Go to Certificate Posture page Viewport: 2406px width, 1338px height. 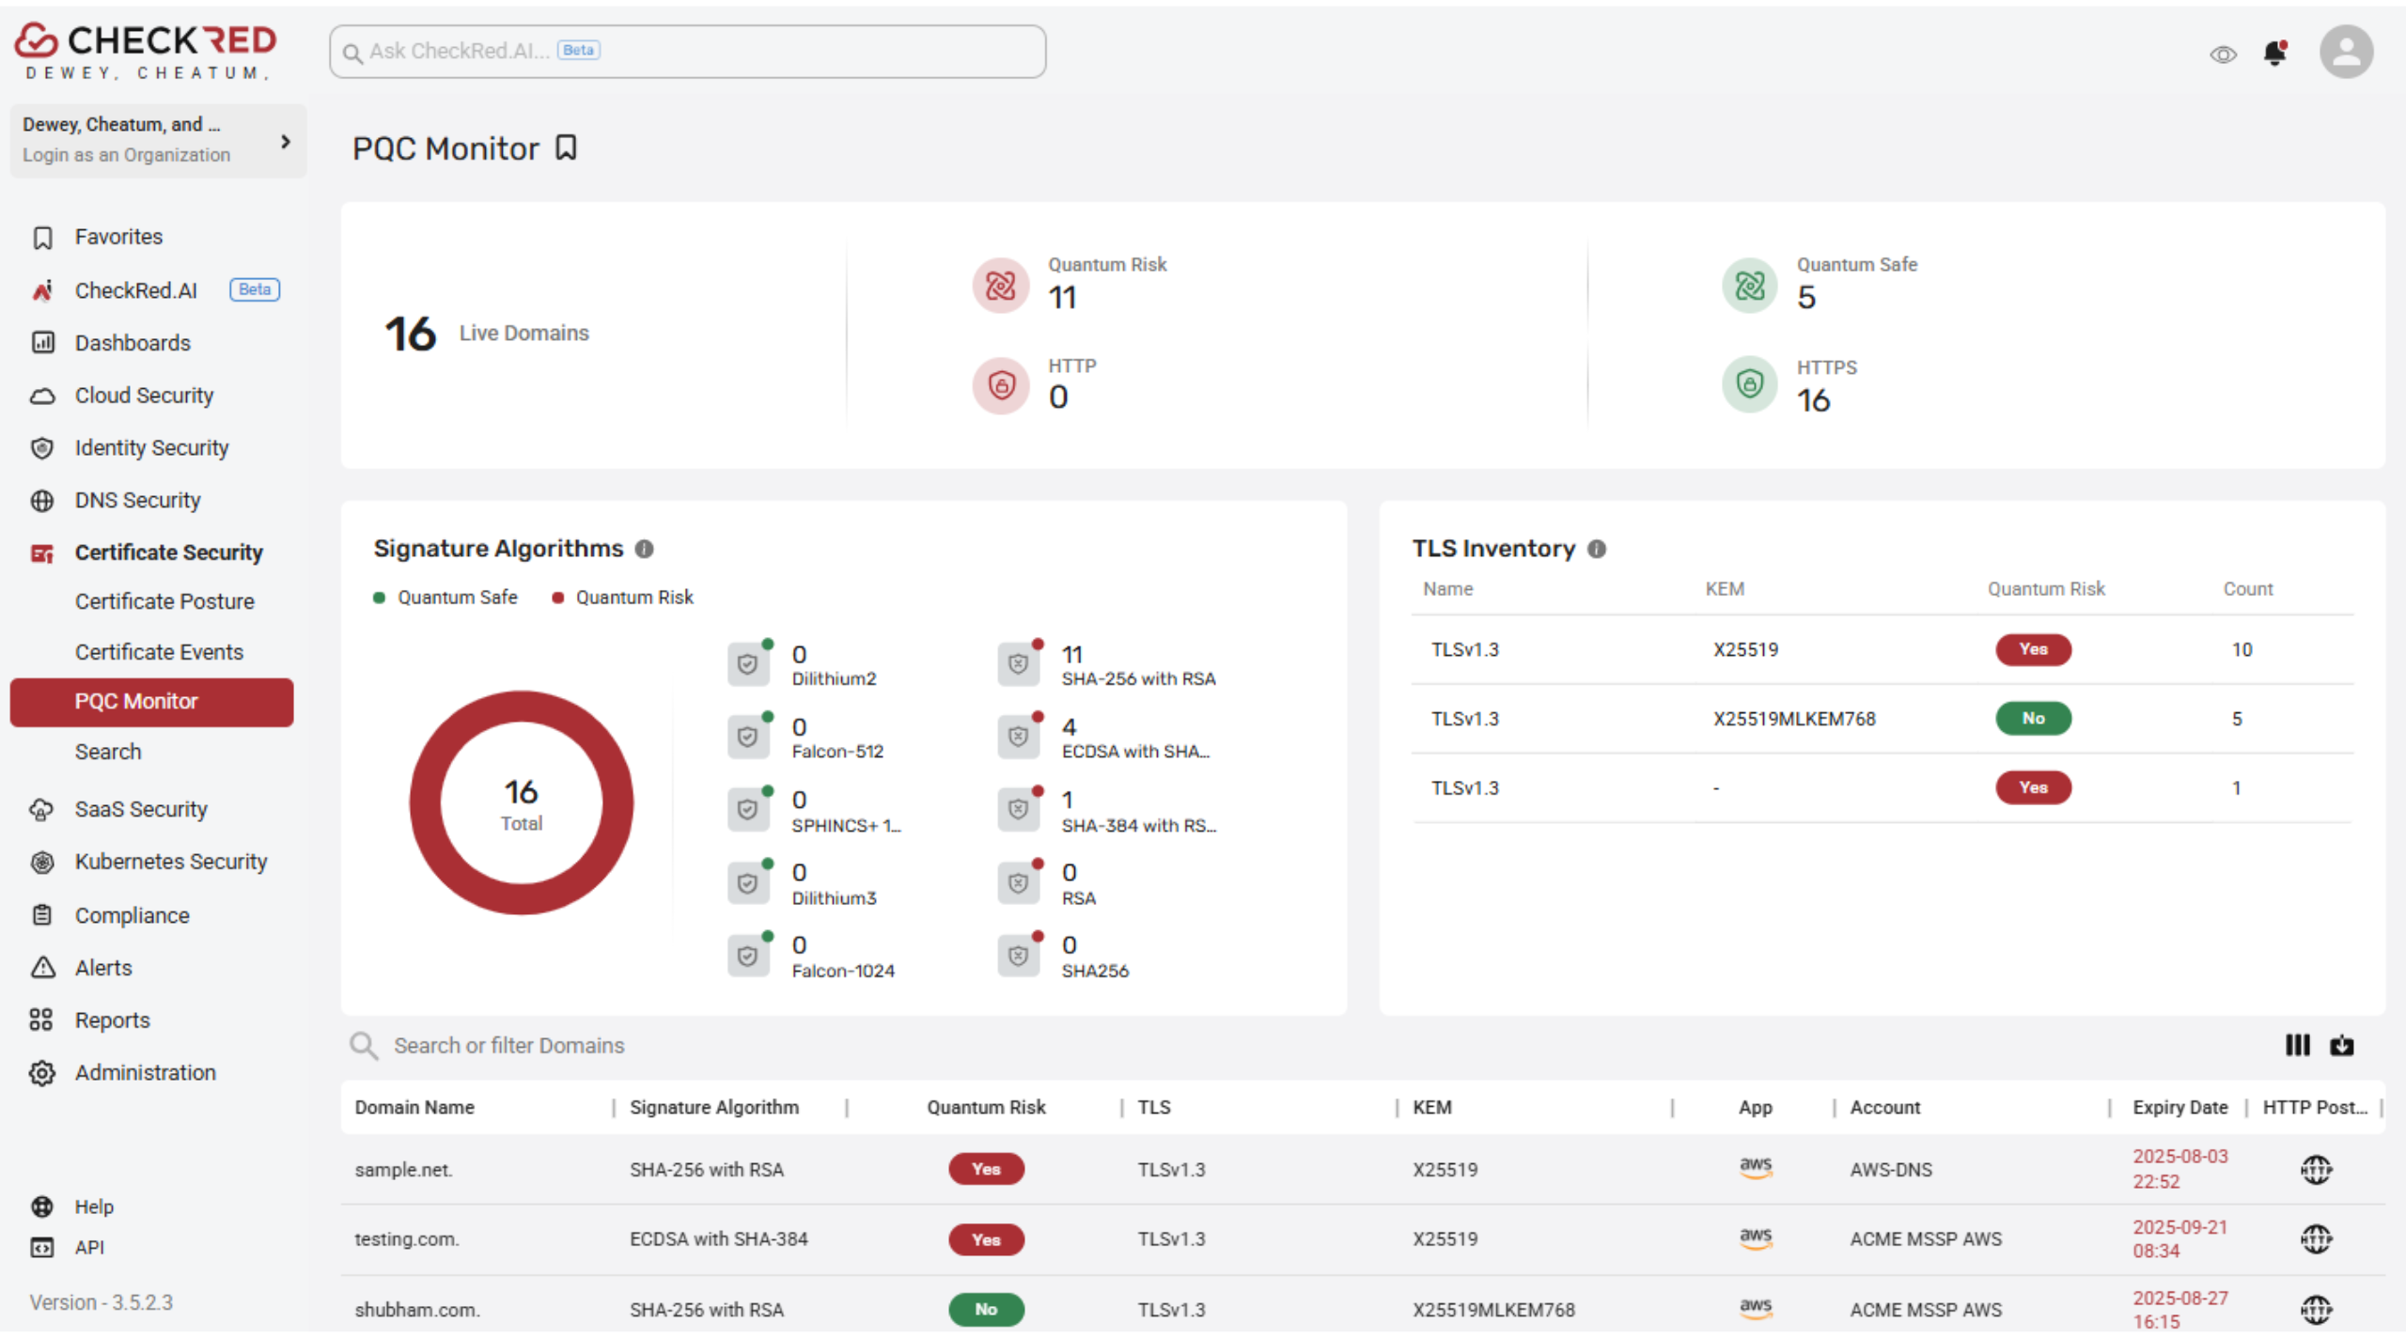164,601
